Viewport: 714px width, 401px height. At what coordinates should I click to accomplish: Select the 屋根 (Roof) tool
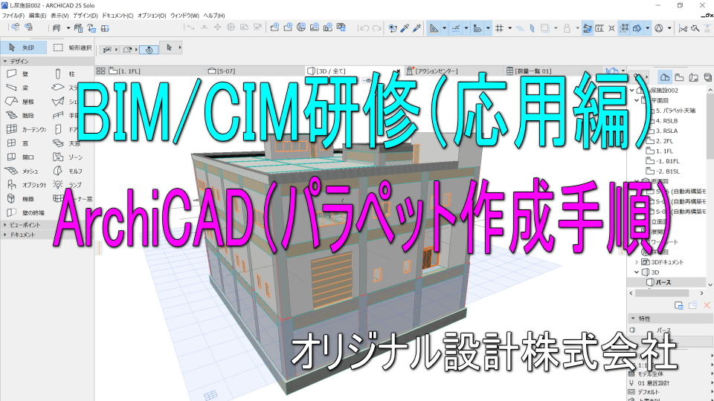point(21,102)
